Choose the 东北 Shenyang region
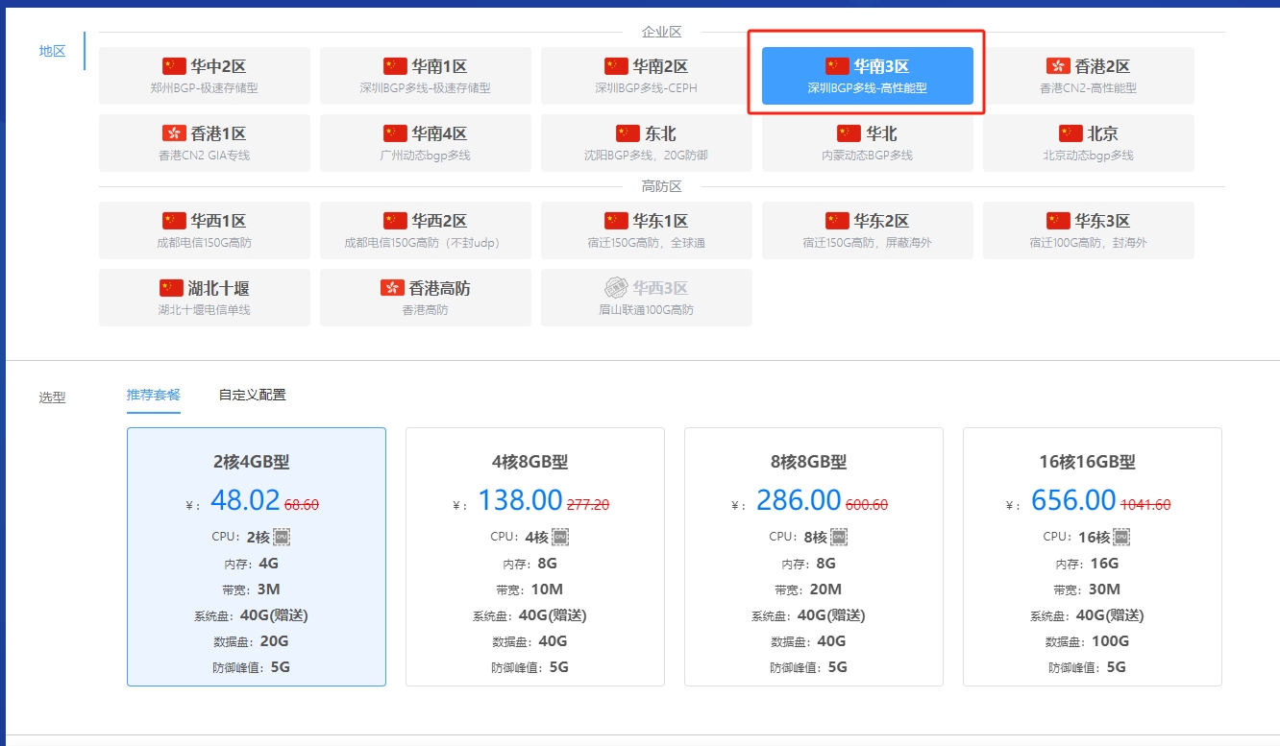 pos(647,143)
